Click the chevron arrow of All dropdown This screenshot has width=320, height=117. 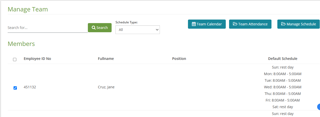tap(157, 30)
